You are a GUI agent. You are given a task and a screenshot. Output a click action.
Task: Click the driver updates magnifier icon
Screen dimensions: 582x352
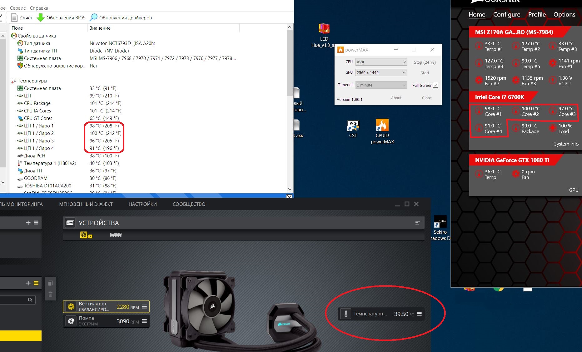point(93,17)
